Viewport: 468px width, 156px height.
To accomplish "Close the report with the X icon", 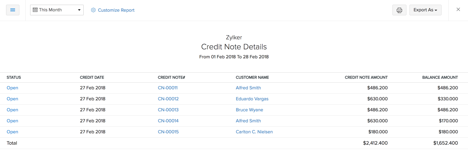I will pos(458,10).
